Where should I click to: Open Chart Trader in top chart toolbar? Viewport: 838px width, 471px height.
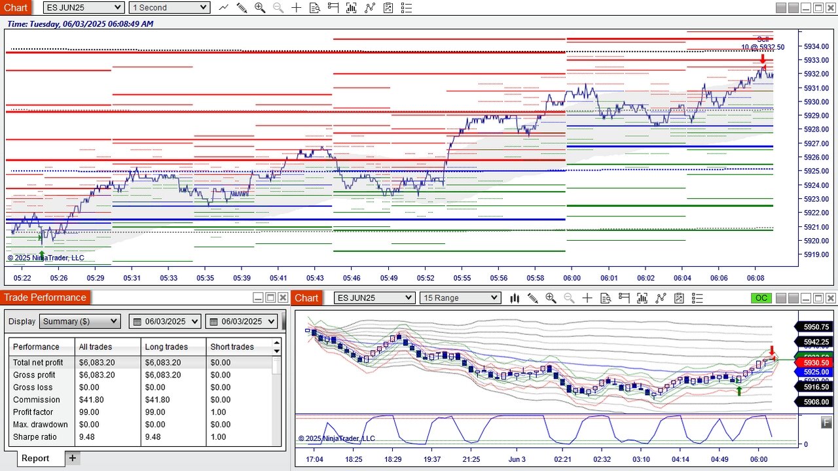click(333, 8)
